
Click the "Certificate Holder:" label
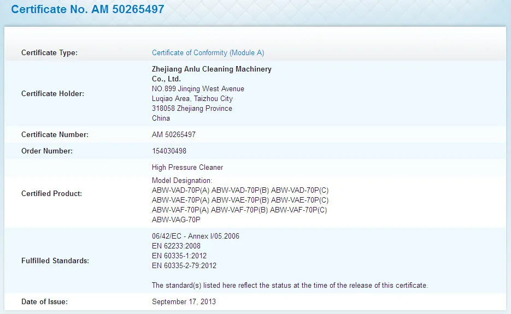53,94
